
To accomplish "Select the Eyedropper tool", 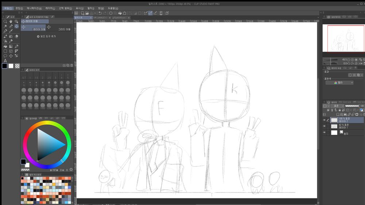I will [x=11, y=31].
